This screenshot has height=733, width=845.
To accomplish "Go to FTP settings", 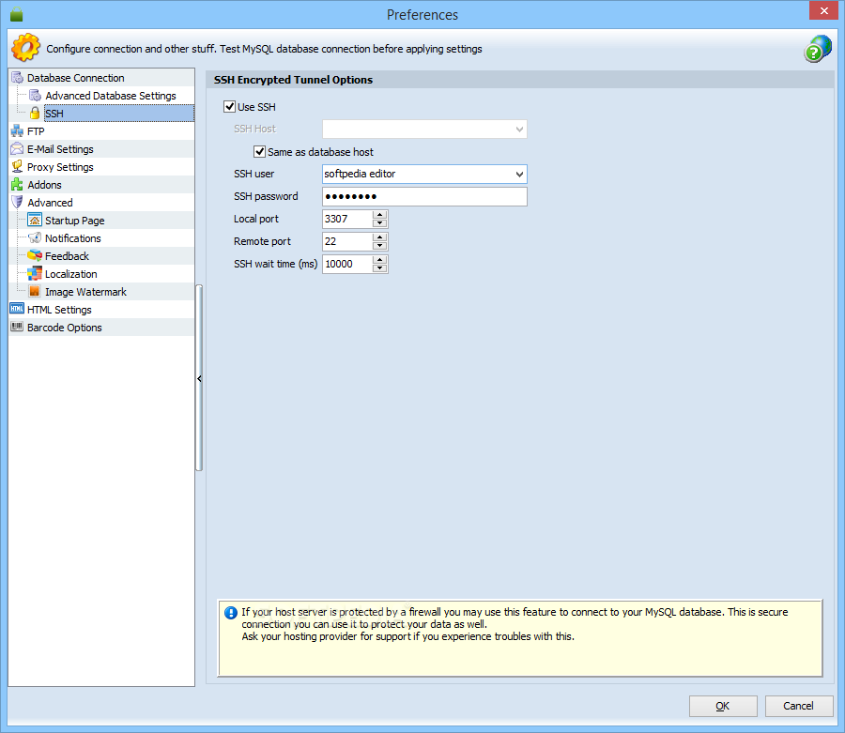I will (x=36, y=130).
